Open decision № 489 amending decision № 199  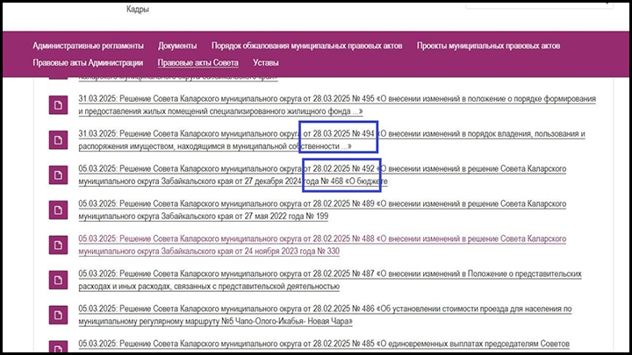(x=322, y=209)
